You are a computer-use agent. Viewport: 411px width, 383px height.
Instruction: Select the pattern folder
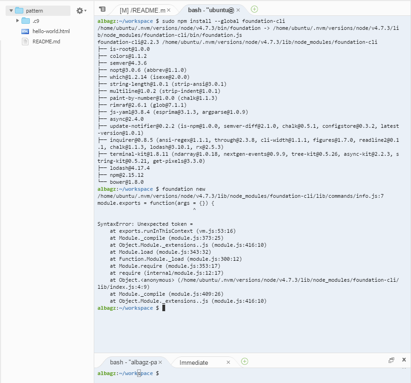coord(38,11)
